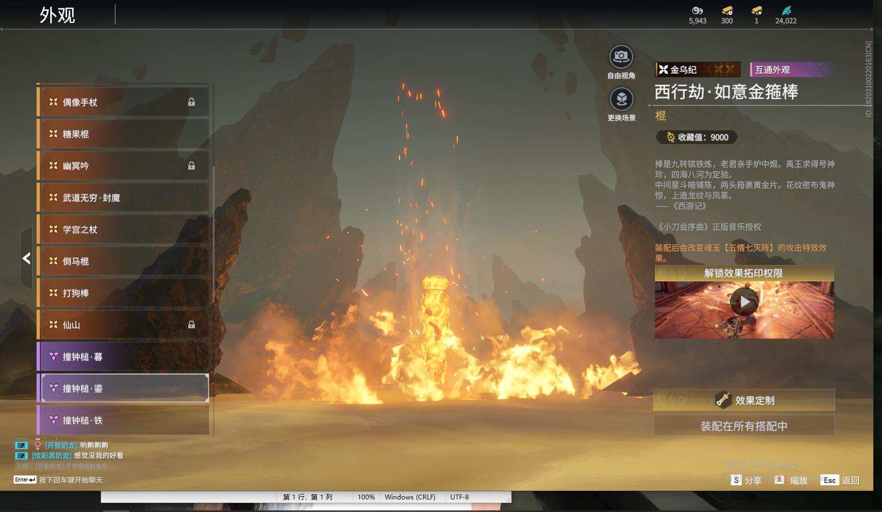This screenshot has width=882, height=512.
Task: Click the 互通外观 purple tag
Action: pyautogui.click(x=791, y=70)
